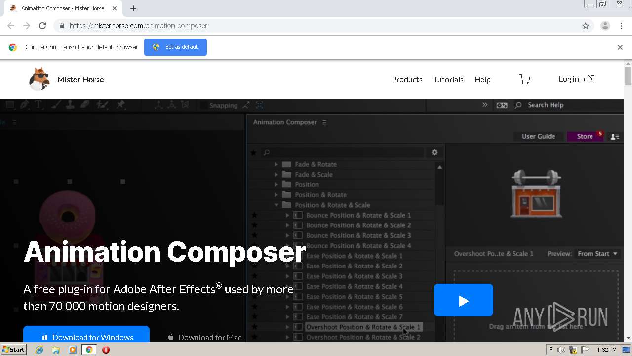Click User Guide in the video
The height and width of the screenshot is (356, 632).
tap(538, 136)
